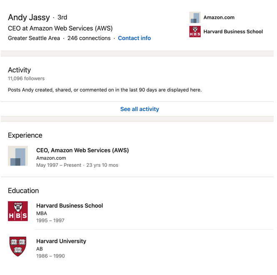Click the MBA degree text

tap(42, 213)
